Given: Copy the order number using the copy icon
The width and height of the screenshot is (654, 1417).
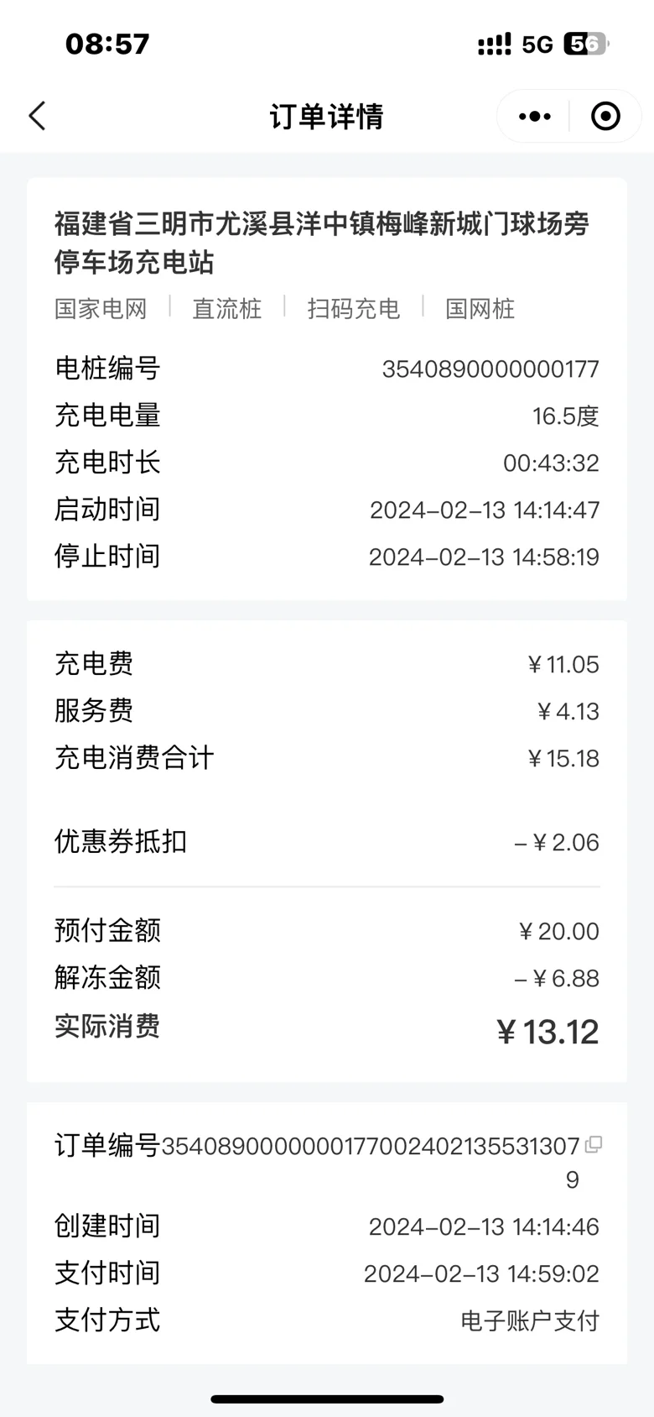Looking at the screenshot, I should (x=594, y=1144).
